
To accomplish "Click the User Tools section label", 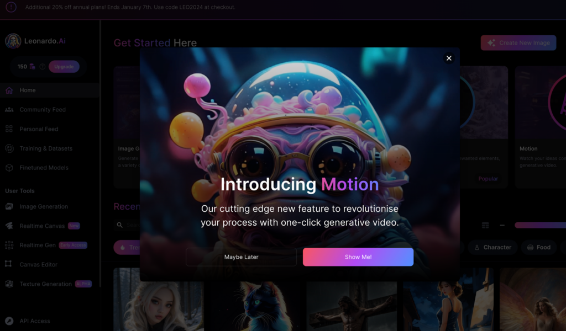I will [20, 191].
